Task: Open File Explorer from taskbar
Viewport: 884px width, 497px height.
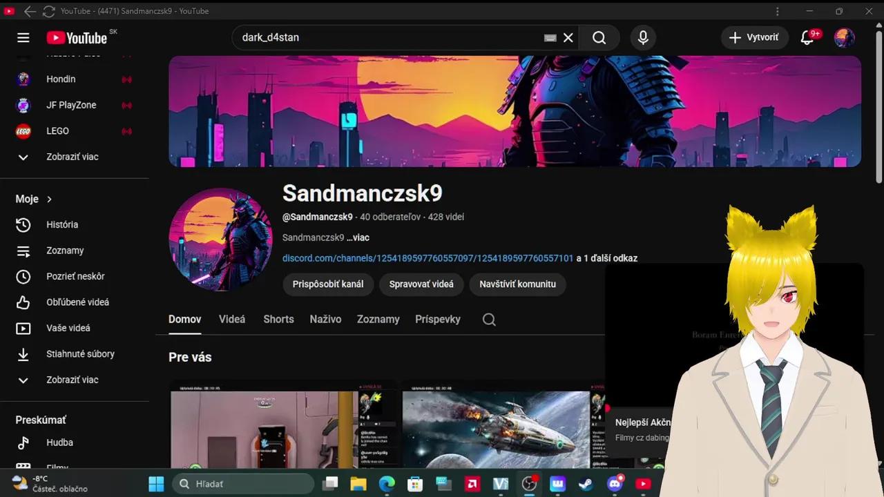Action: (358, 484)
